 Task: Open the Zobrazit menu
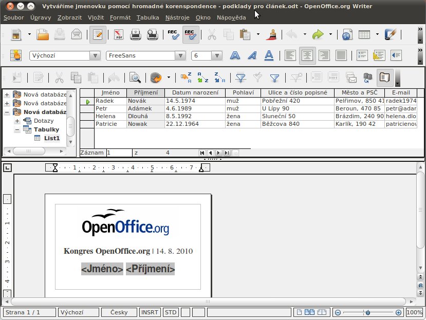pyautogui.click(x=69, y=17)
